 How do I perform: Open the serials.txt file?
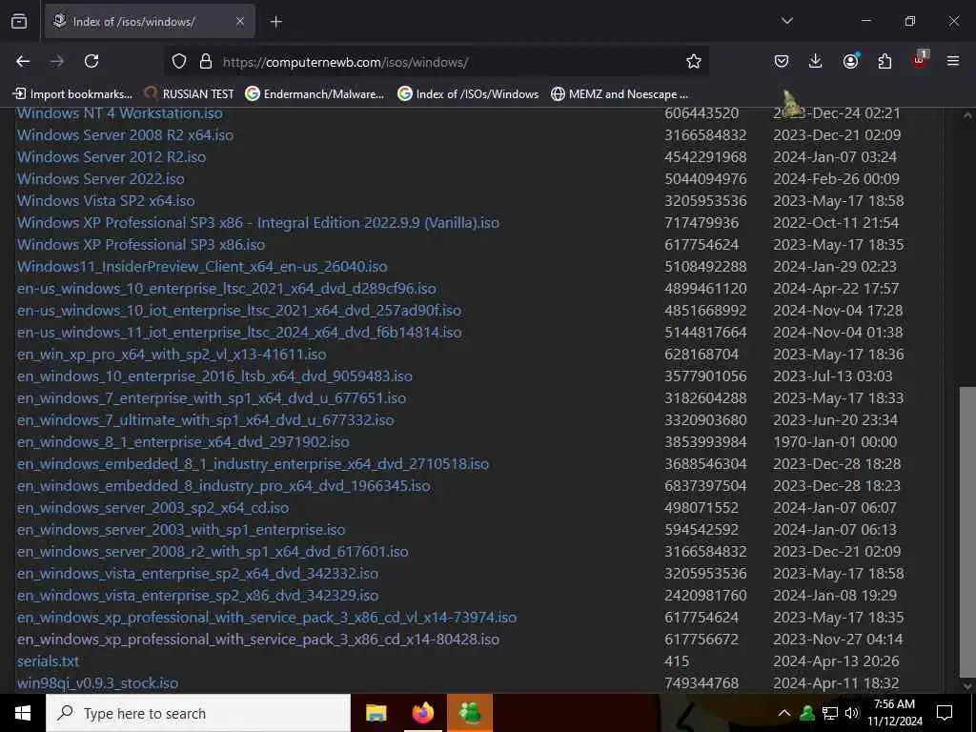[x=48, y=661]
